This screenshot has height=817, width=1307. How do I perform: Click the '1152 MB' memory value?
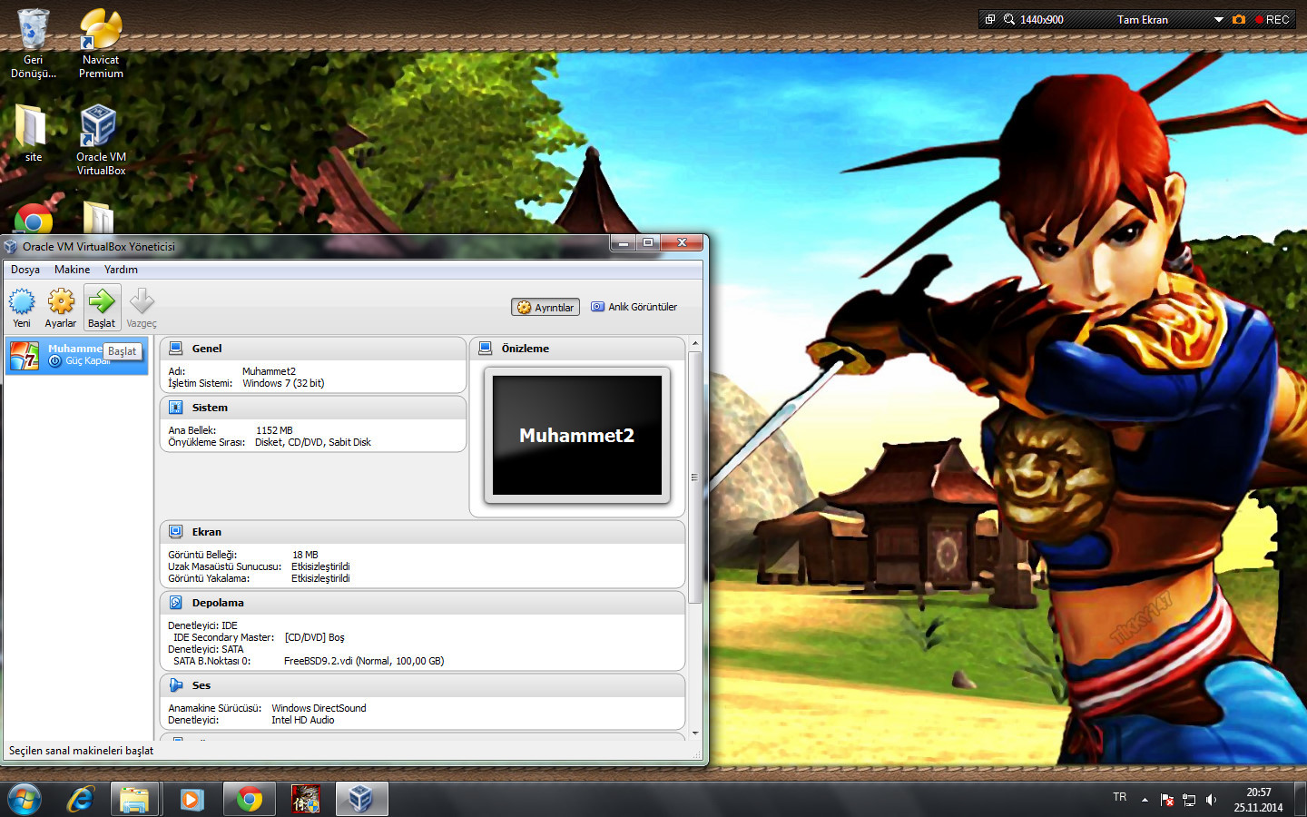[x=274, y=430]
